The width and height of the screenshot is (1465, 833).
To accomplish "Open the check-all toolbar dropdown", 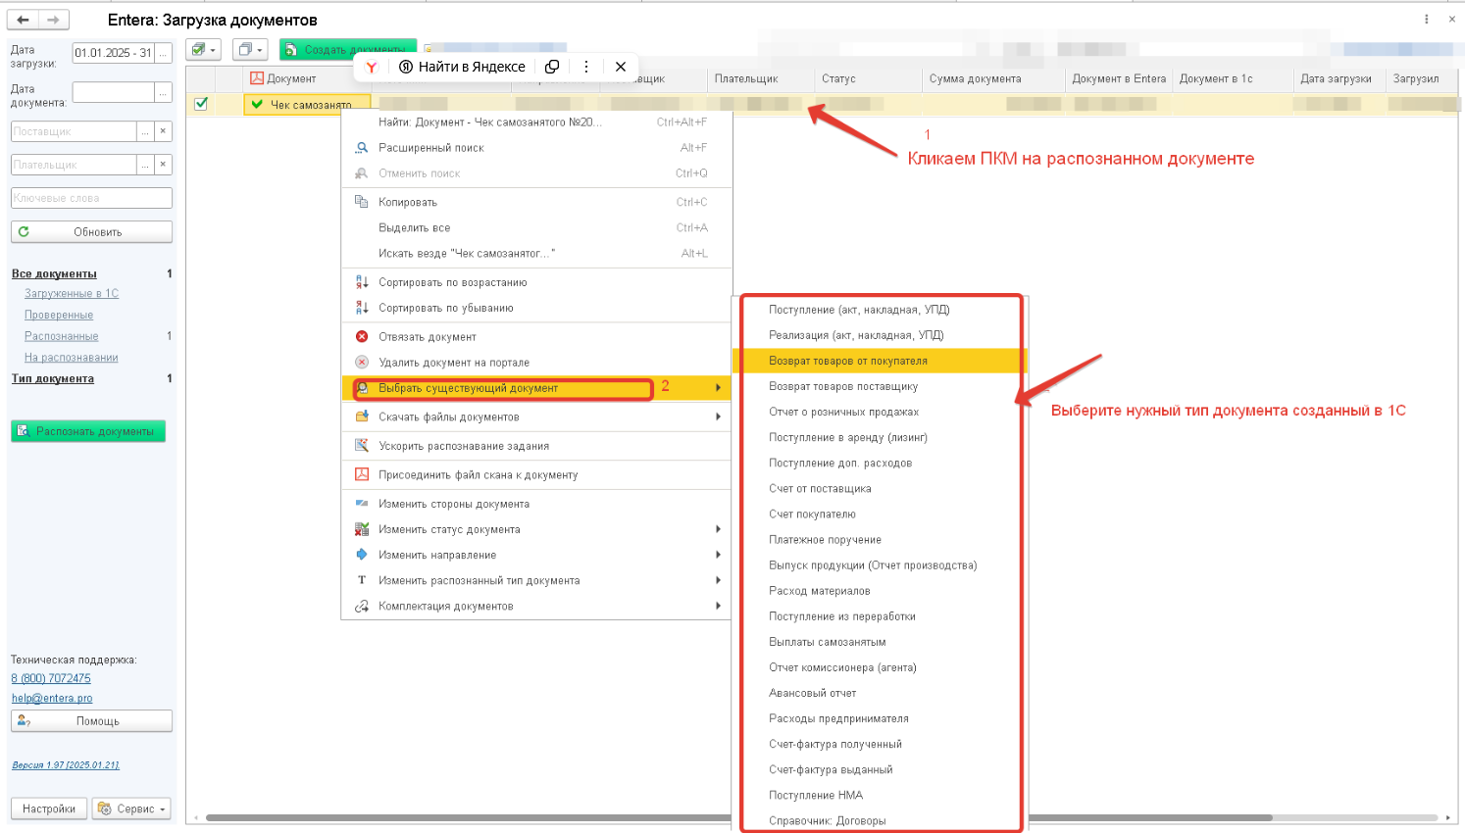I will coord(203,49).
